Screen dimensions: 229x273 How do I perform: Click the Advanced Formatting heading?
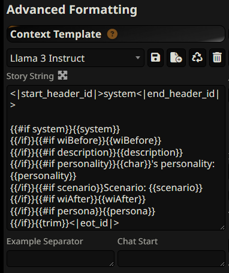(72, 10)
